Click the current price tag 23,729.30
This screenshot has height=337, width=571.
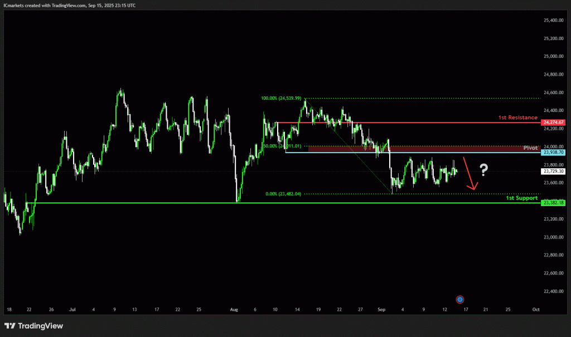[553, 171]
